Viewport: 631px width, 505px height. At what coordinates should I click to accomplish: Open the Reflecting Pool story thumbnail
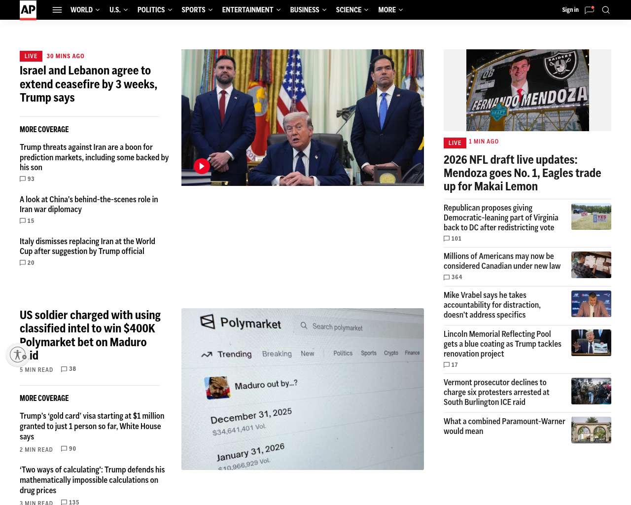tap(591, 343)
